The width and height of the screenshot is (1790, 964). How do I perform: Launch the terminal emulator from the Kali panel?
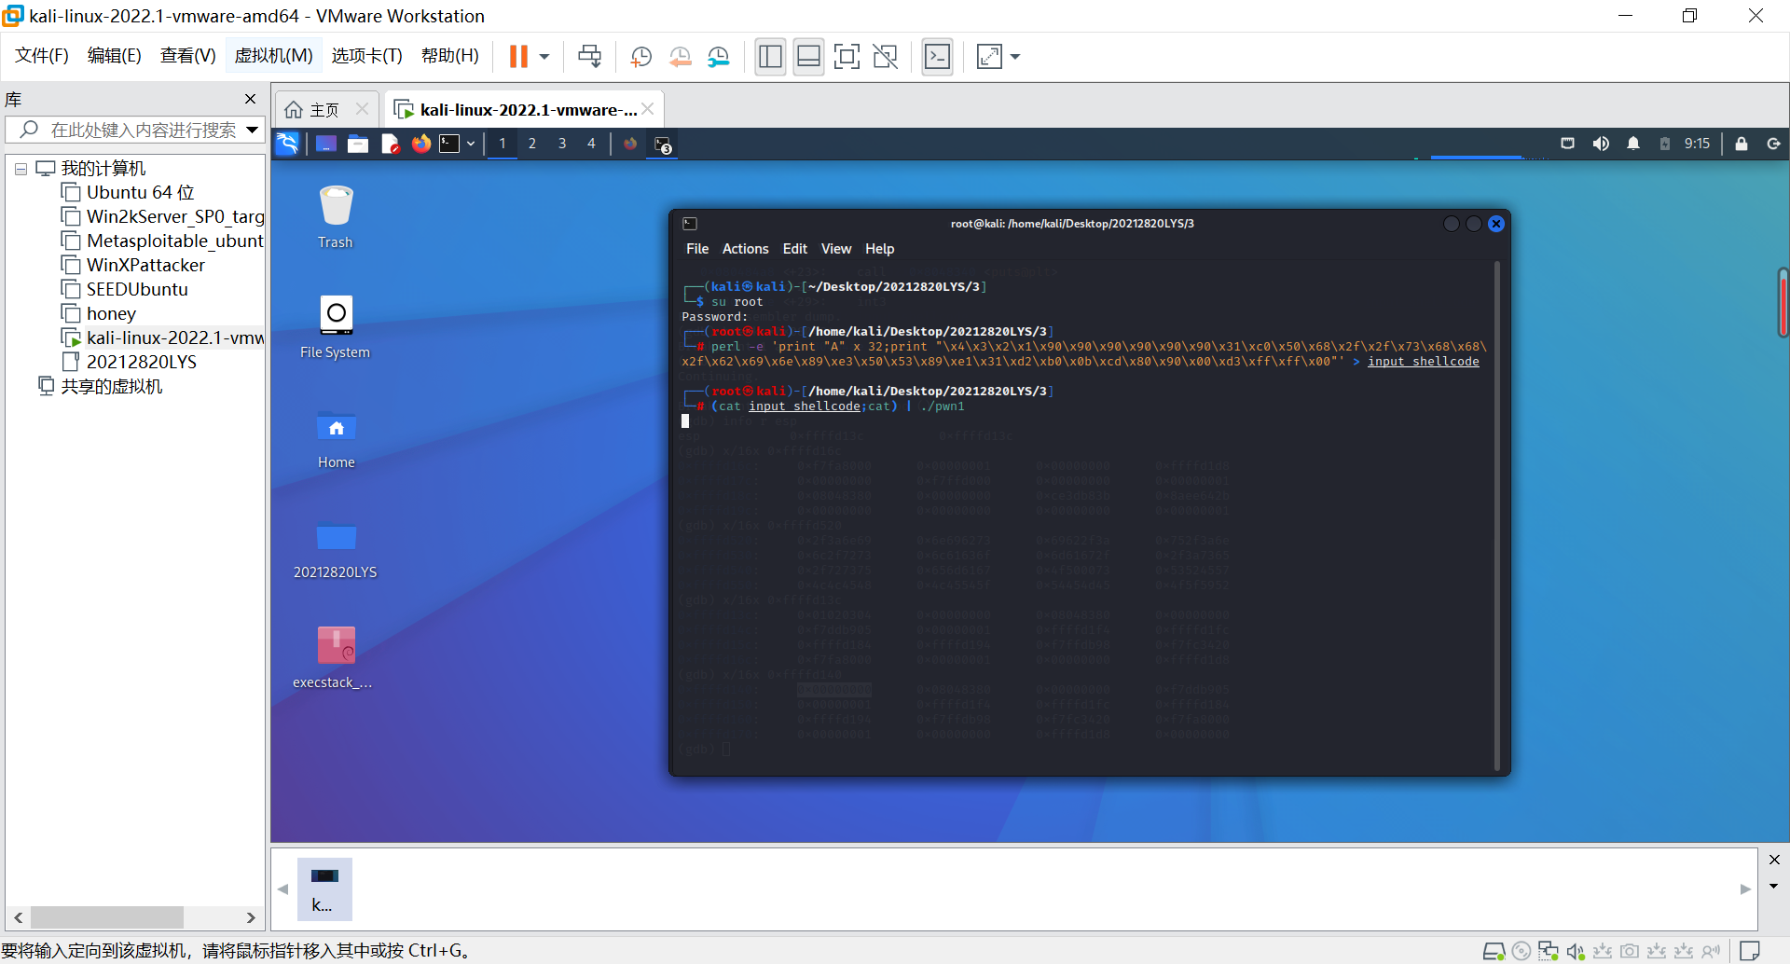[x=450, y=144]
